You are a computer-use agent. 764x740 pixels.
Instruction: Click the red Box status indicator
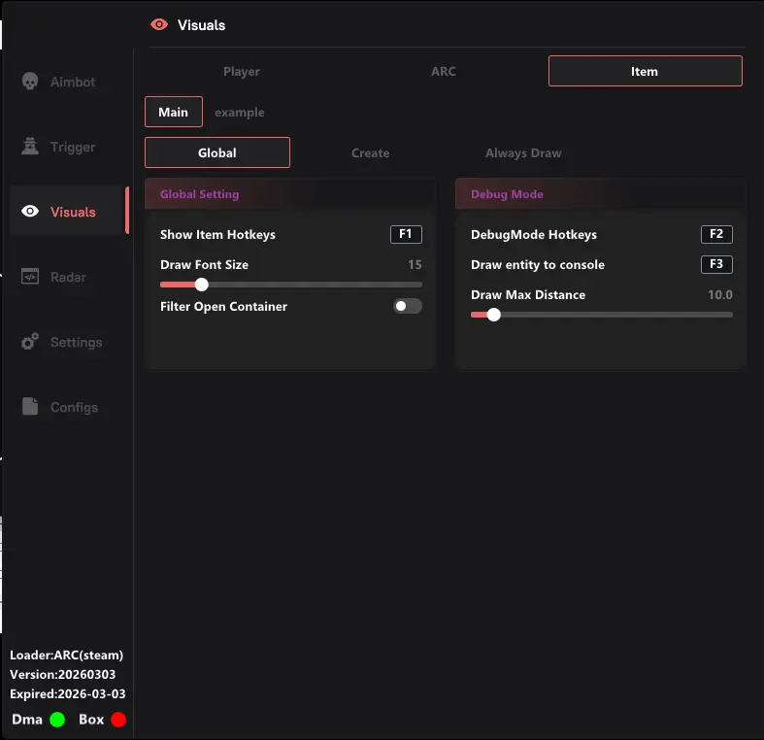coord(118,720)
